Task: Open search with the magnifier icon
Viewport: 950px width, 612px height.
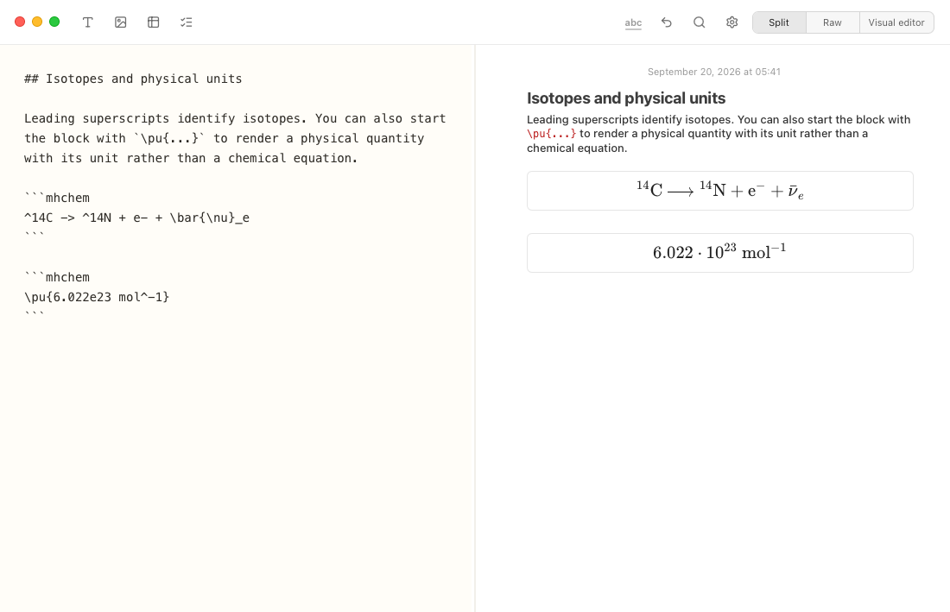Action: [x=700, y=22]
